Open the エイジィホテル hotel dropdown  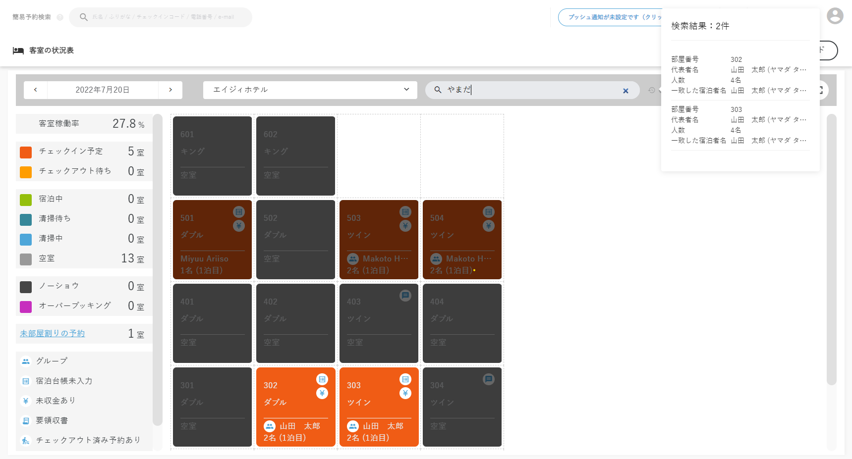(310, 90)
